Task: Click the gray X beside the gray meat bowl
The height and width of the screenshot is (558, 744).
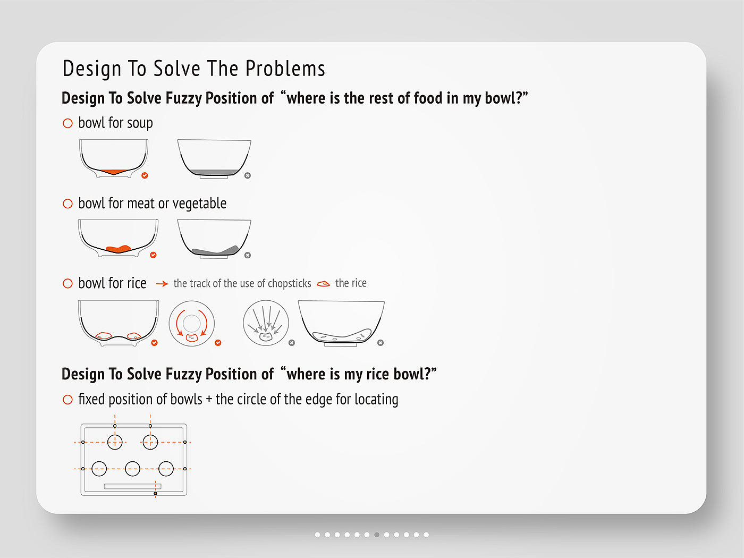Action: (x=248, y=255)
